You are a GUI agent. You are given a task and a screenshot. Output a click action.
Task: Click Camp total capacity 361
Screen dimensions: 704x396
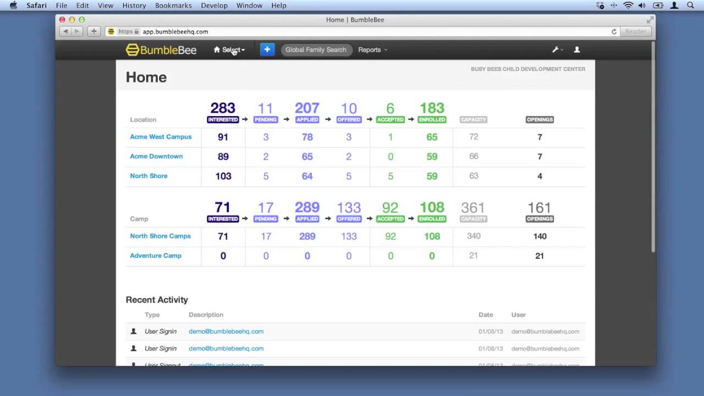(473, 208)
